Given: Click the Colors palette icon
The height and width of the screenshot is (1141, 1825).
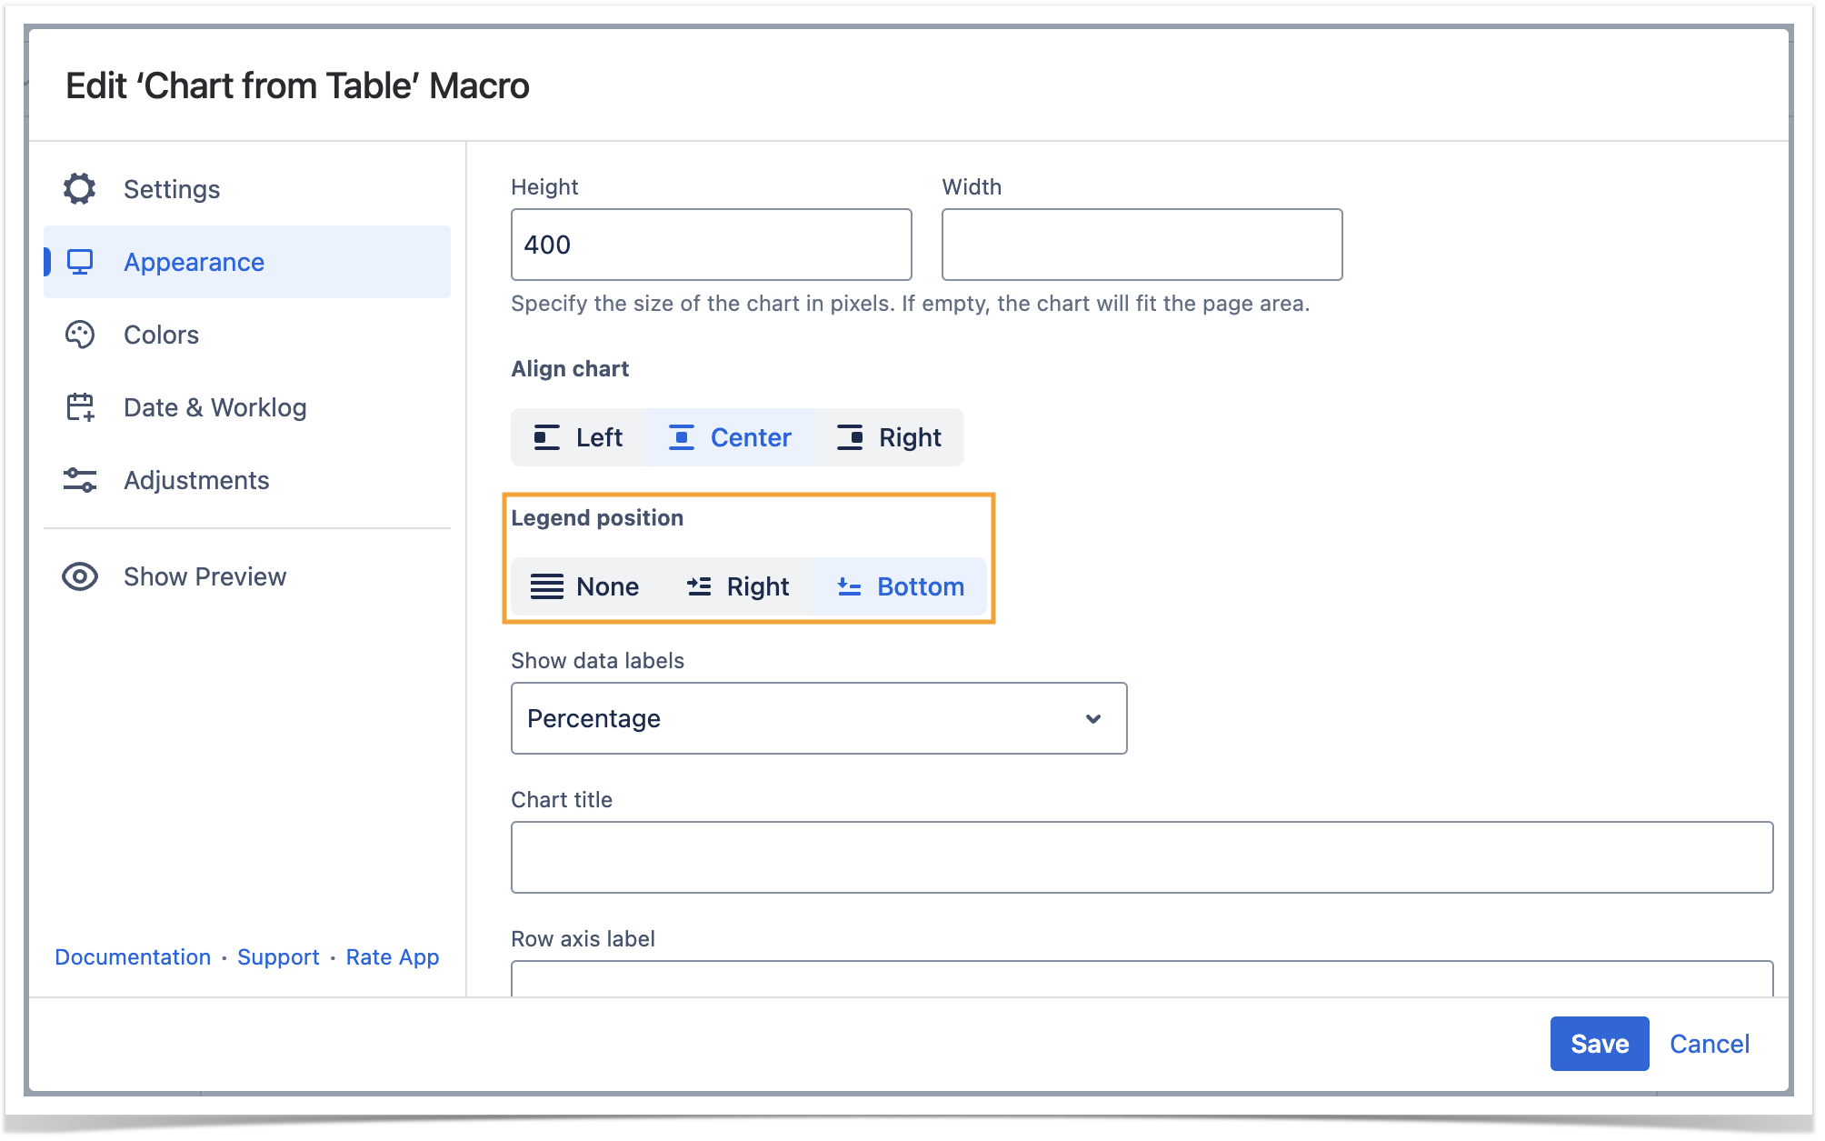Looking at the screenshot, I should (x=80, y=335).
